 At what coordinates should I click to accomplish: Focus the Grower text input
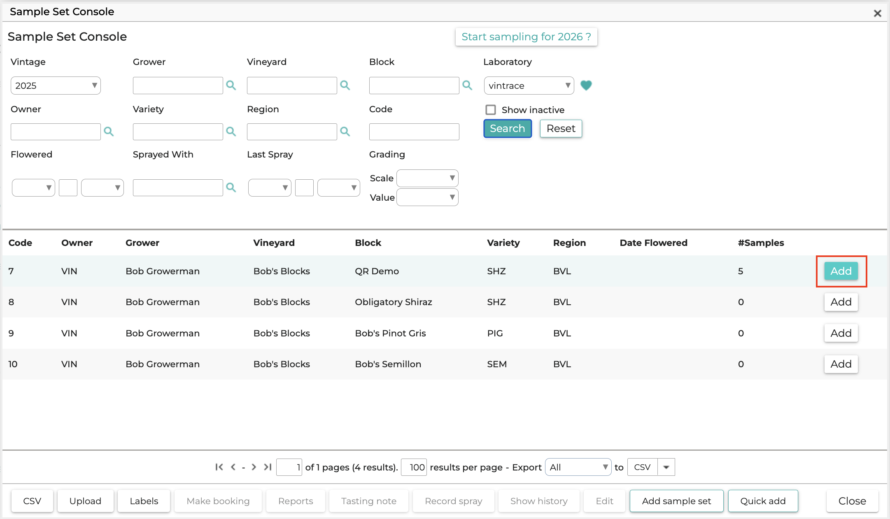(178, 86)
